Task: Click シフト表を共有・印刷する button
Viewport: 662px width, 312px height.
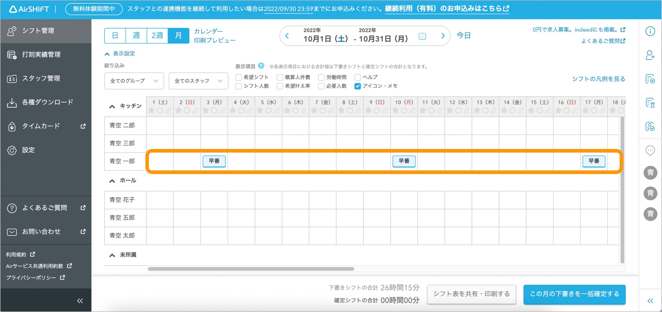Action: click(x=471, y=294)
